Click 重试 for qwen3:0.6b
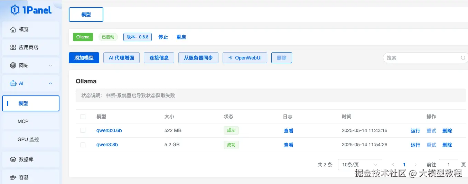 (431, 131)
